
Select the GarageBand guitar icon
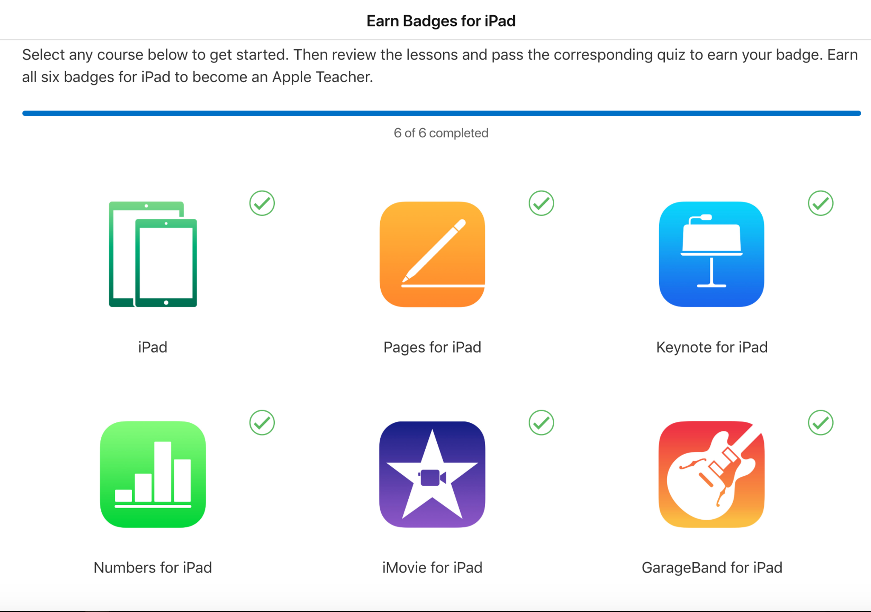pyautogui.click(x=712, y=474)
